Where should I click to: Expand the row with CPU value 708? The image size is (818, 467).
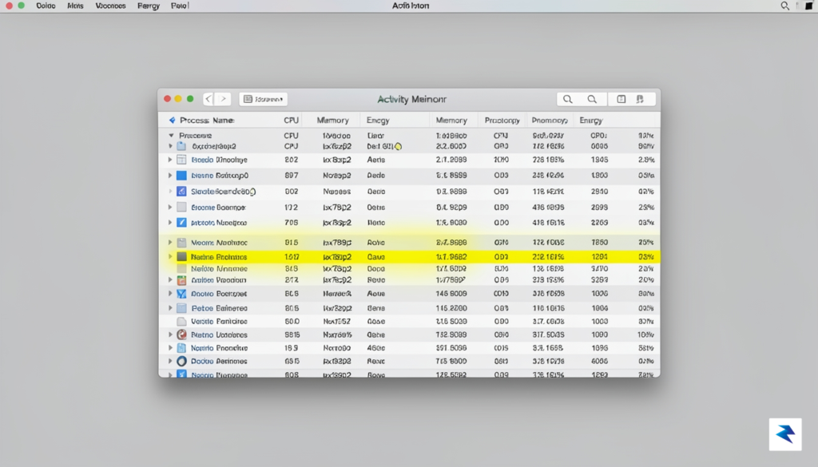(170, 223)
